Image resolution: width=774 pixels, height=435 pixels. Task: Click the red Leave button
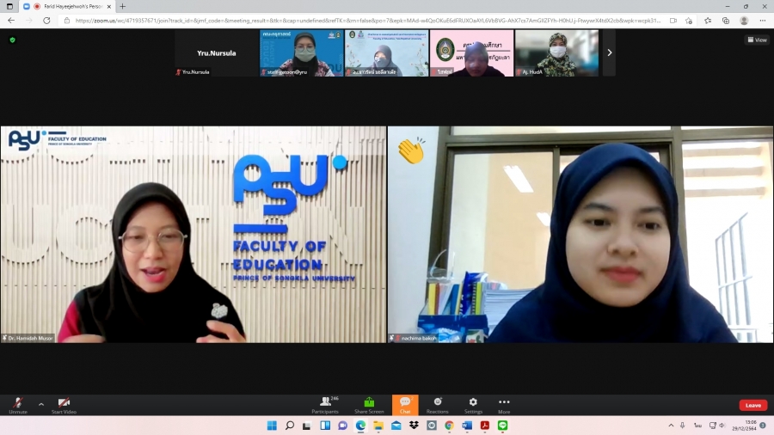752,405
